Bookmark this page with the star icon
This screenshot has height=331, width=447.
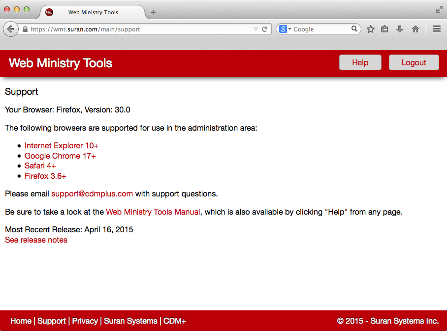pyautogui.click(x=371, y=29)
